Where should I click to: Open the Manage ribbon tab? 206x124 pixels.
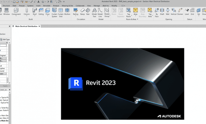tap(97, 6)
